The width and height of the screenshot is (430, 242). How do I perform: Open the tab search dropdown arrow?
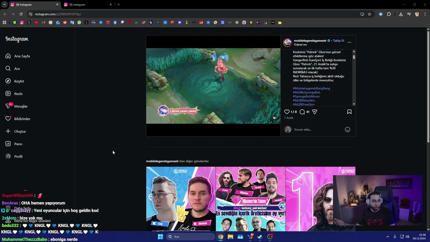[x=4, y=5]
